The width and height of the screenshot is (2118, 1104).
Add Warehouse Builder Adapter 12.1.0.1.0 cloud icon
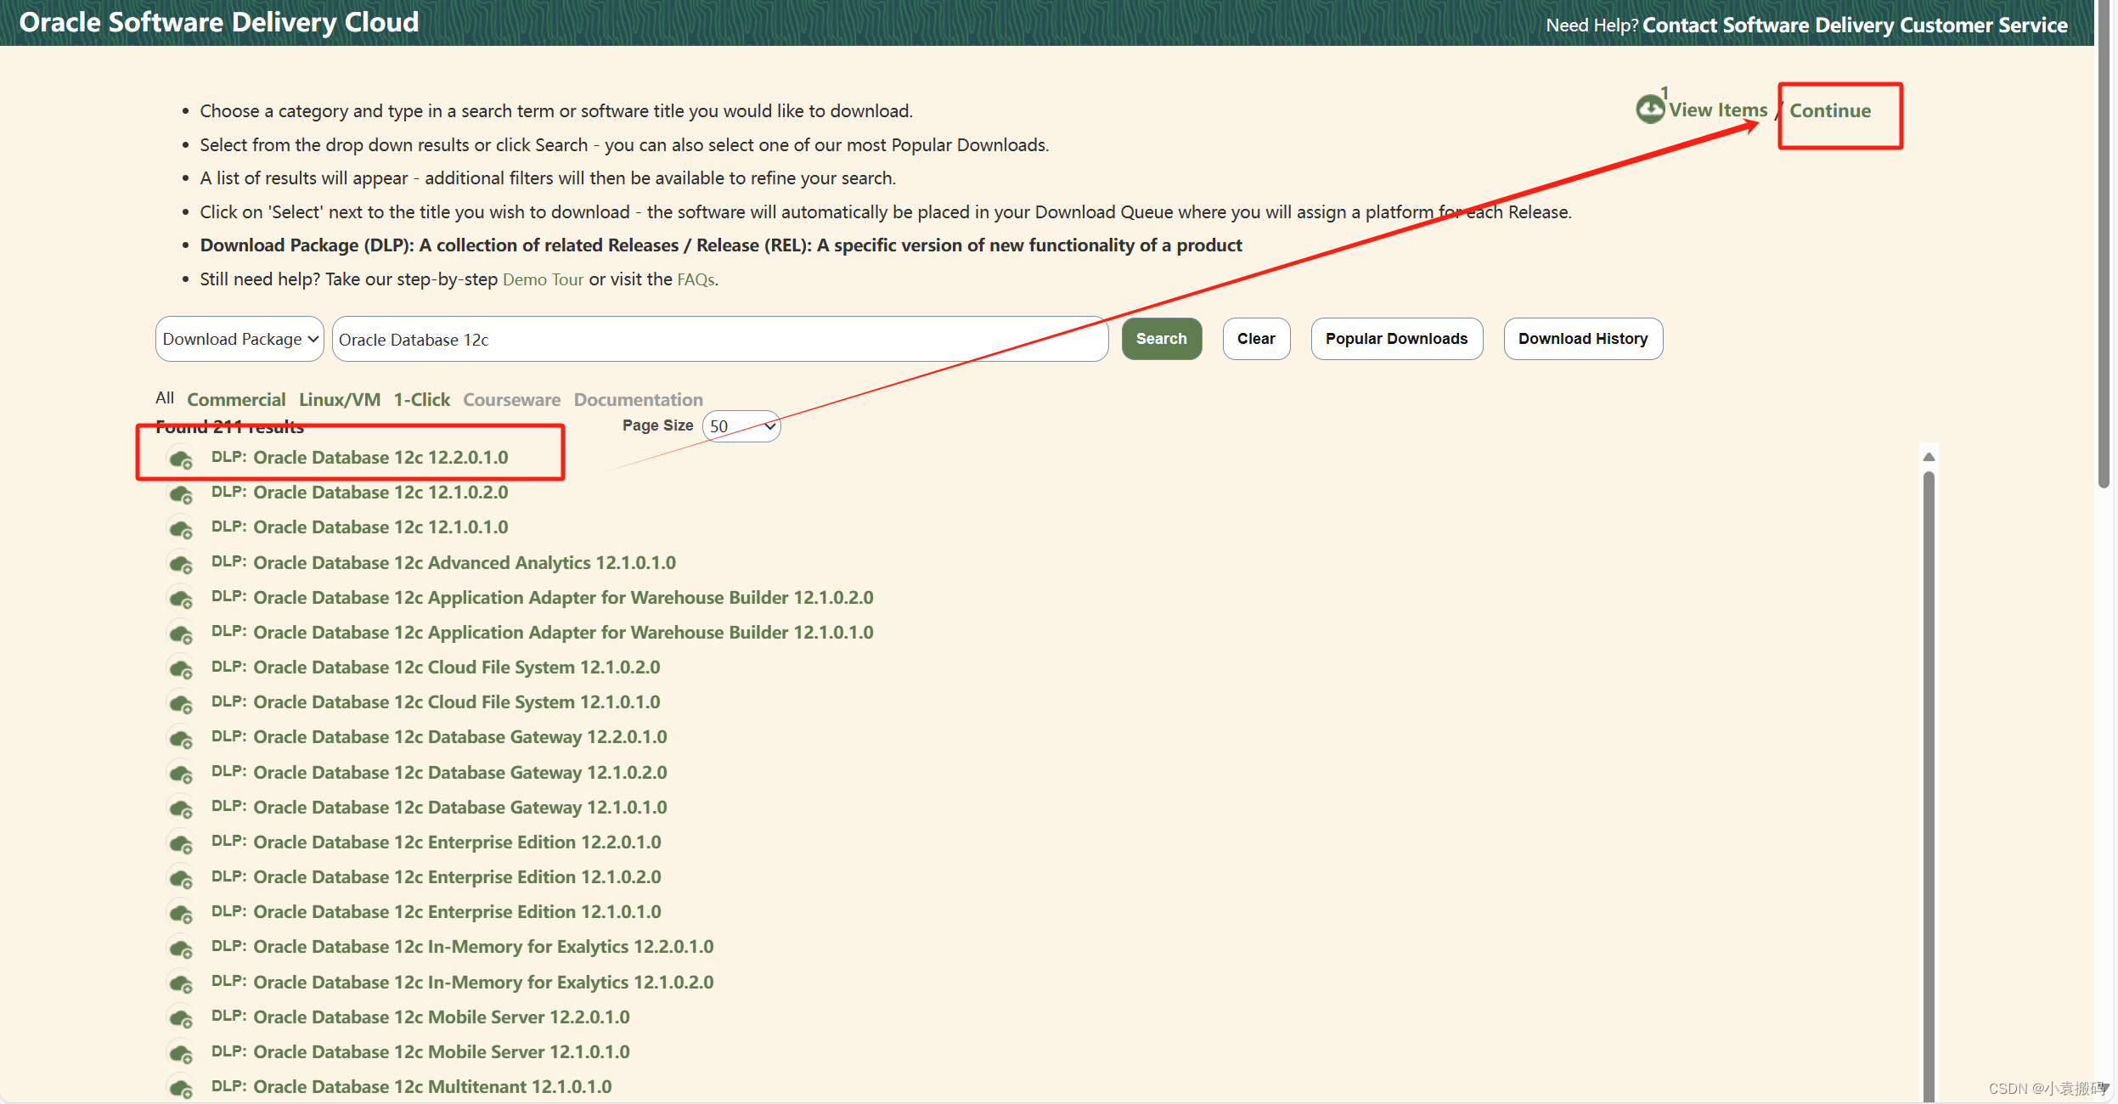click(180, 634)
